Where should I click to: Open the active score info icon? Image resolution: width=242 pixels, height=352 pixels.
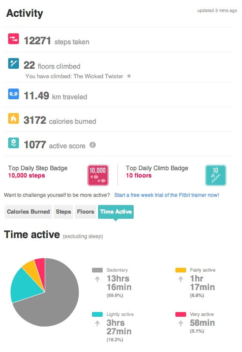click(x=92, y=145)
